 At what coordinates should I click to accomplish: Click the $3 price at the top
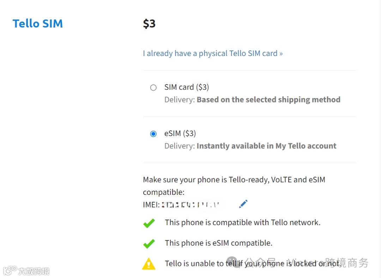pyautogui.click(x=149, y=24)
